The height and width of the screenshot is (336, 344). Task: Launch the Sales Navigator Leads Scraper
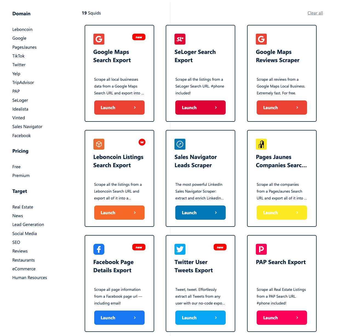tap(200, 213)
